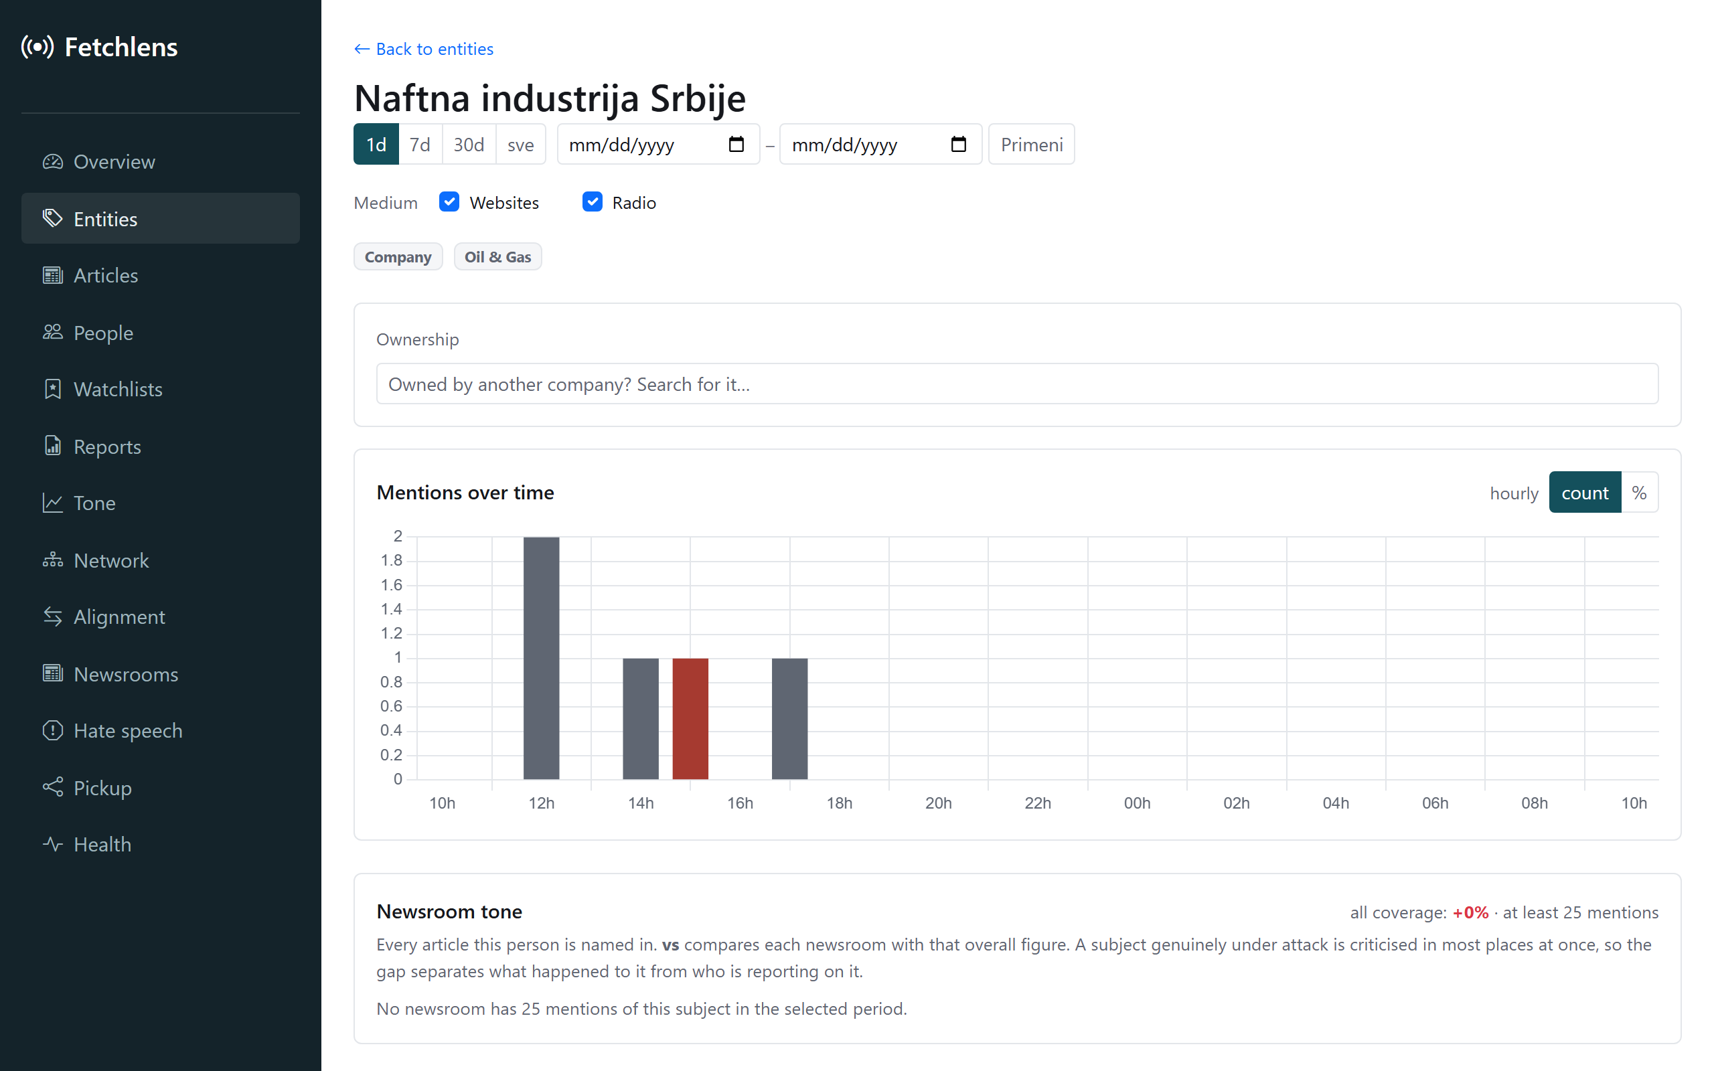Focus the start date field
This screenshot has width=1714, height=1071.
(659, 145)
